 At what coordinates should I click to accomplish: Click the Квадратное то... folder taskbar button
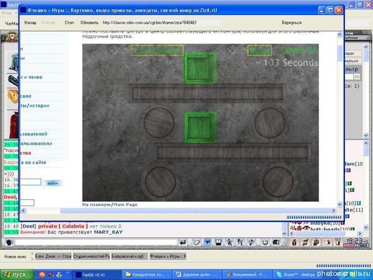point(147,275)
